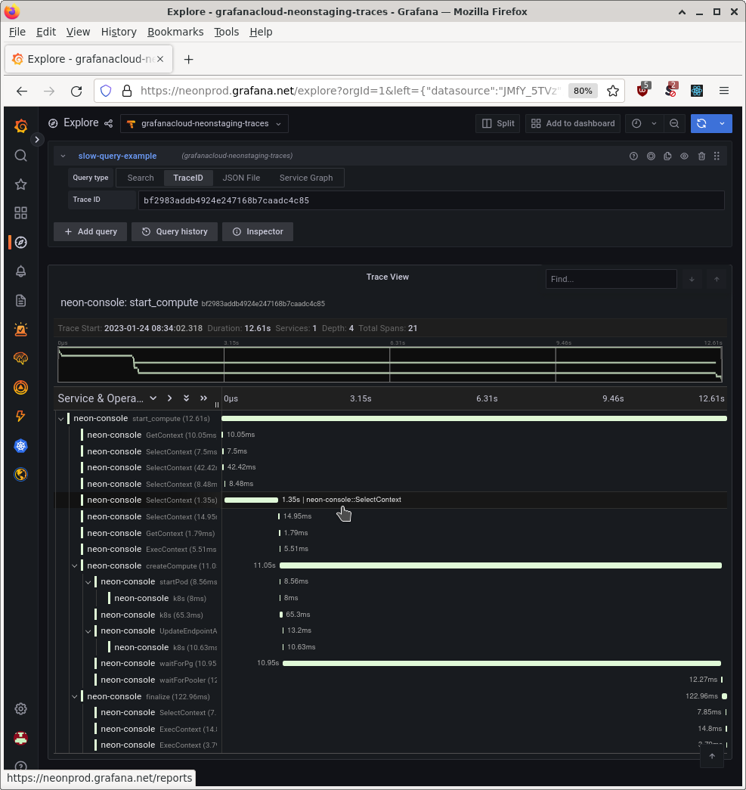Image resolution: width=746 pixels, height=790 pixels.
Task: Open the Explore compass icon in sidebar
Action: 20,242
